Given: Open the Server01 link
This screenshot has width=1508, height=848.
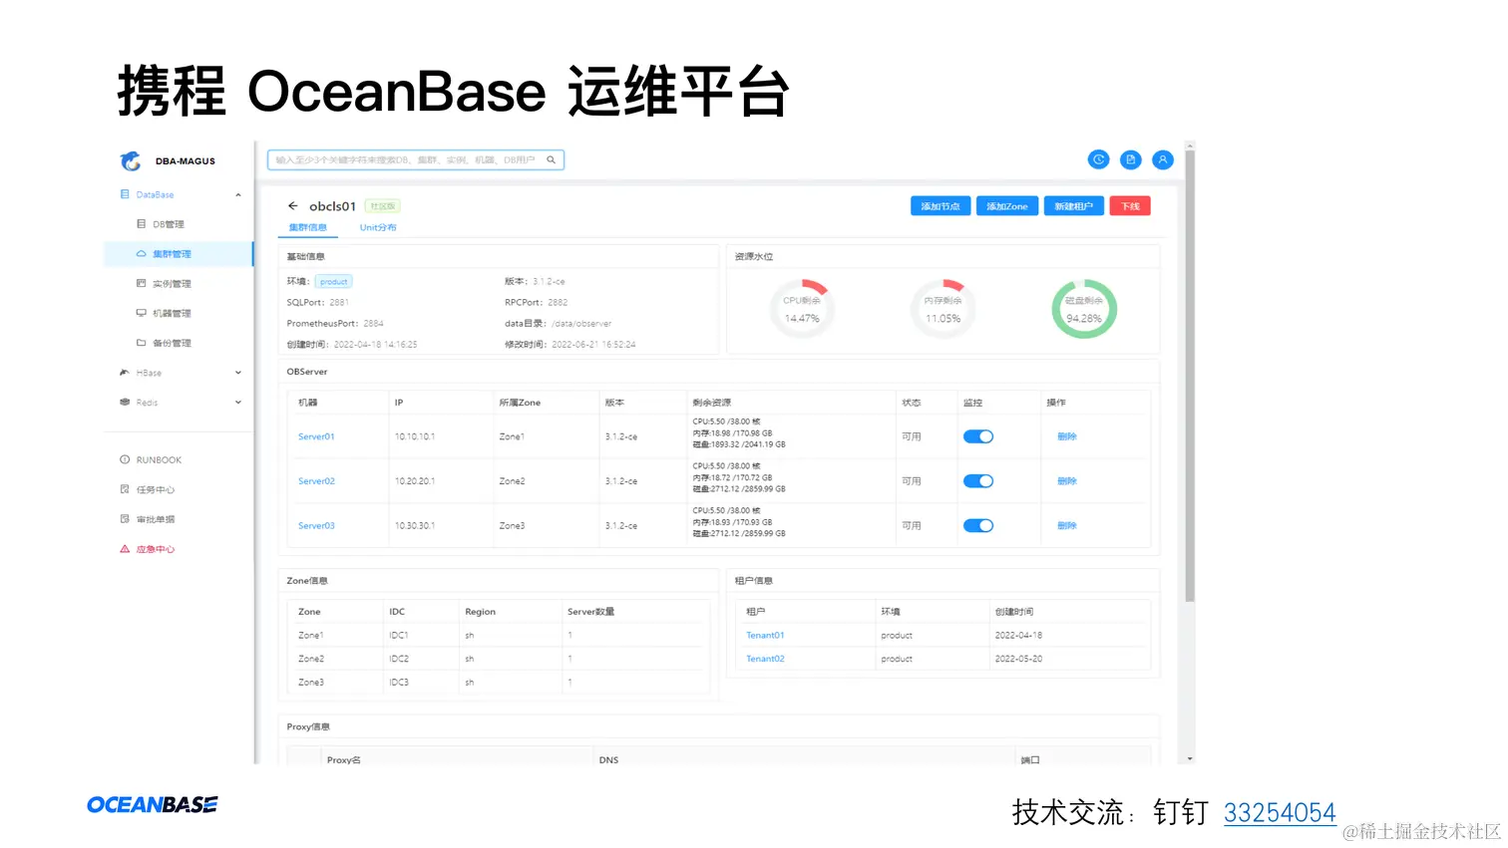Looking at the screenshot, I should [316, 436].
